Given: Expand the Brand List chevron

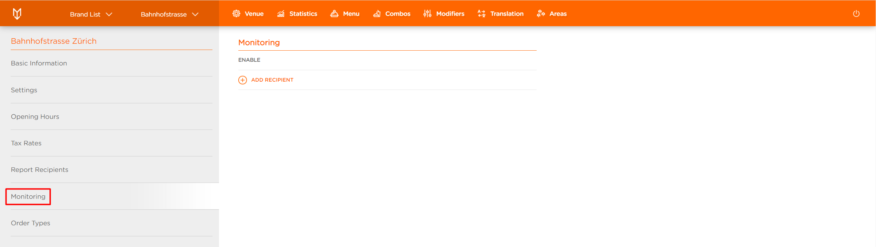Looking at the screenshot, I should 109,14.
